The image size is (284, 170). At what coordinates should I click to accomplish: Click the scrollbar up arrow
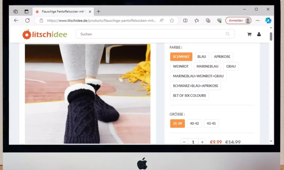click(x=271, y=28)
